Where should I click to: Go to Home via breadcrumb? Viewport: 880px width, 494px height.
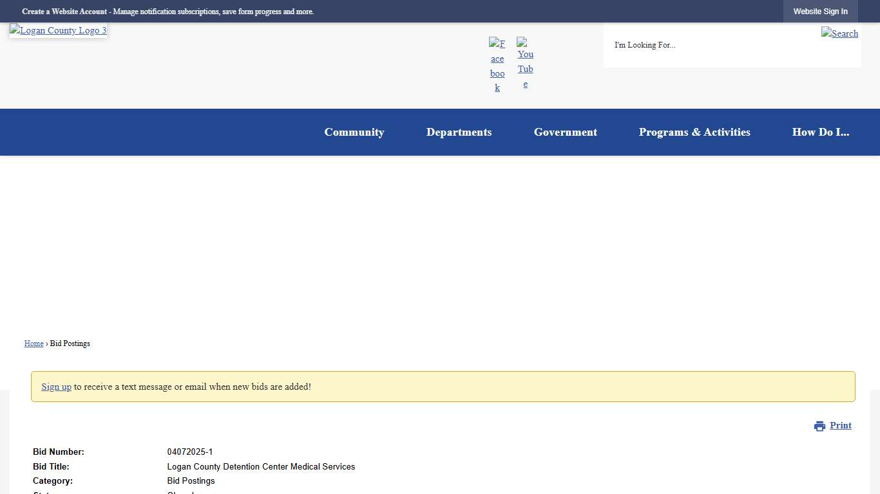coord(34,343)
